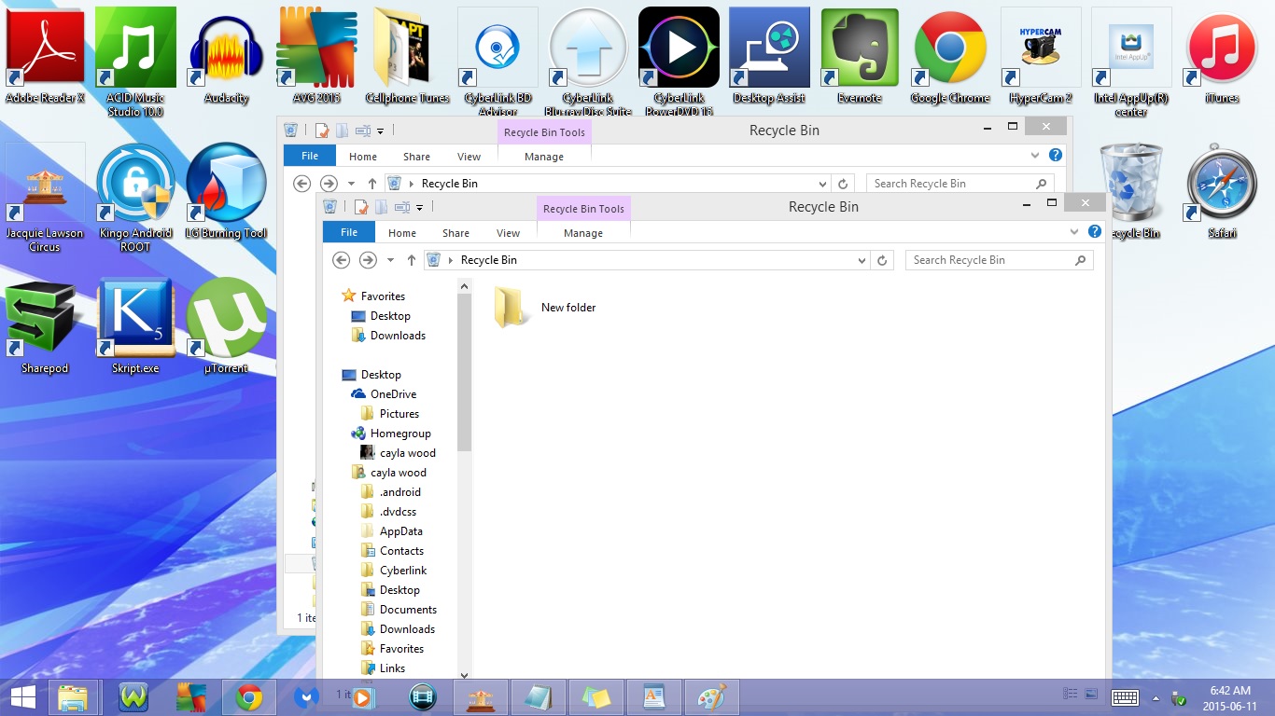Click Rename icon in front window's quick access toolbar
The image size is (1275, 716).
(x=402, y=207)
